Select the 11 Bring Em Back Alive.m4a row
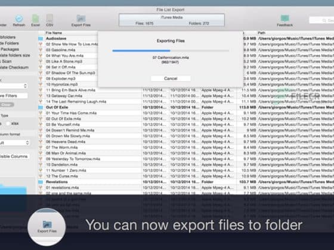This screenshot has height=250, width=334. click(186, 90)
